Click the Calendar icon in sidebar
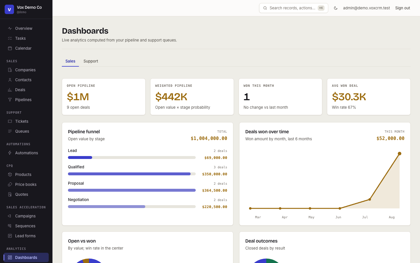The image size is (420, 263). click(x=10, y=48)
